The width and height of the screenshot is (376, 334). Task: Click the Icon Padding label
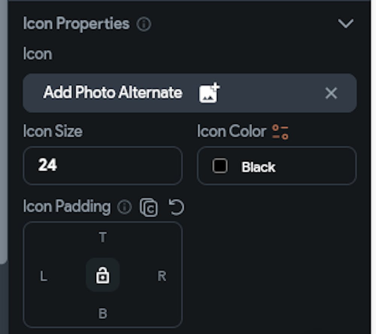click(67, 207)
